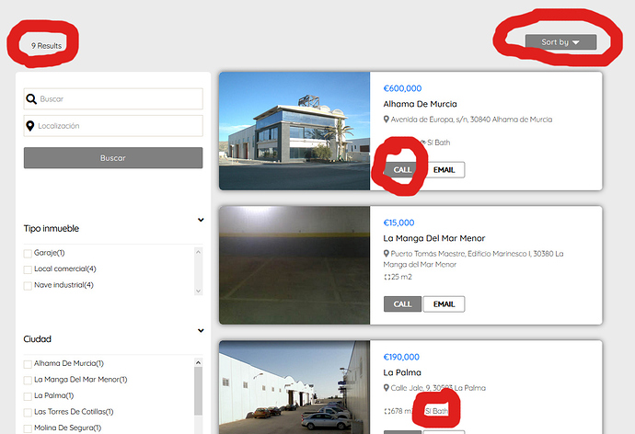Click Avenida de Europa address text
This screenshot has height=434, width=635.
(x=471, y=120)
